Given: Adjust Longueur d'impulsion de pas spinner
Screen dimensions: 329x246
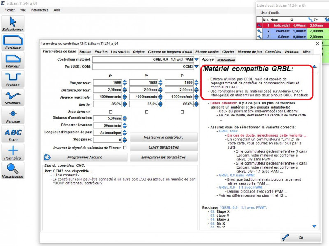Looking at the screenshot, I should coord(125,132).
